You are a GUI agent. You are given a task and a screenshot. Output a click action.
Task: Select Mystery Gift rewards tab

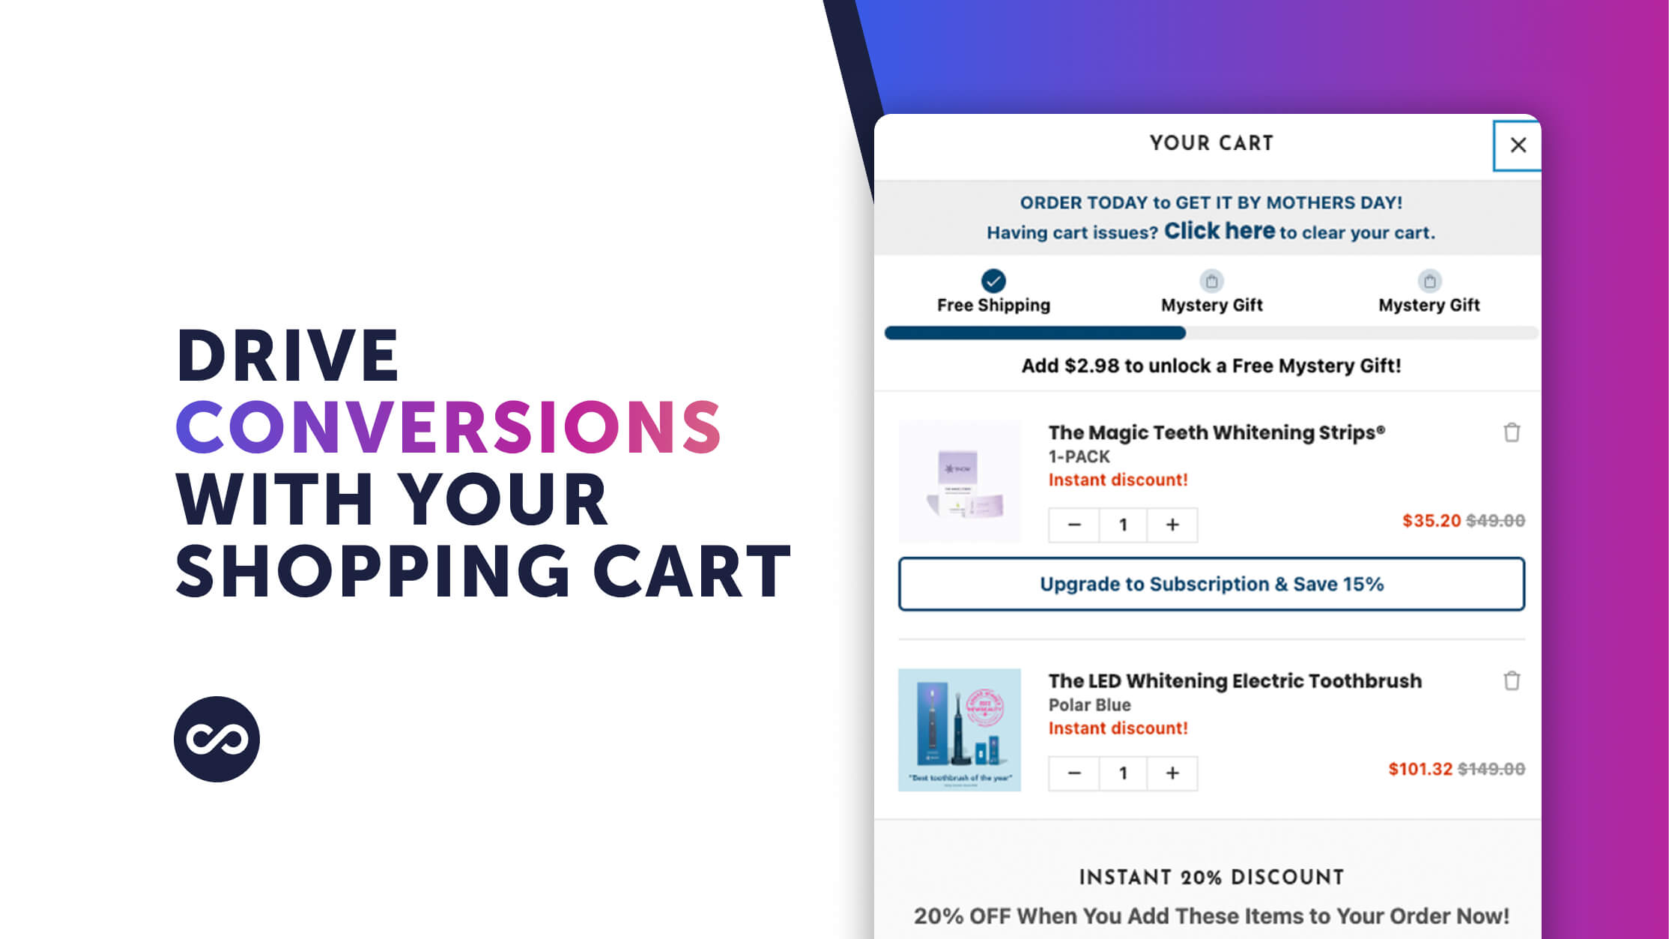point(1211,290)
